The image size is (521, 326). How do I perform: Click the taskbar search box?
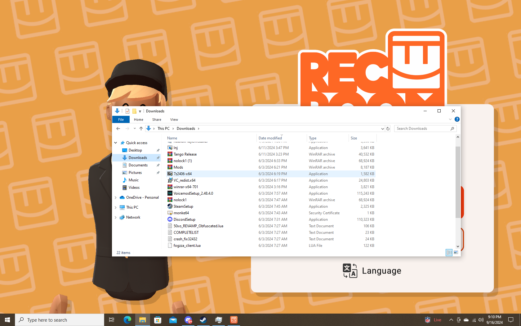click(60, 320)
